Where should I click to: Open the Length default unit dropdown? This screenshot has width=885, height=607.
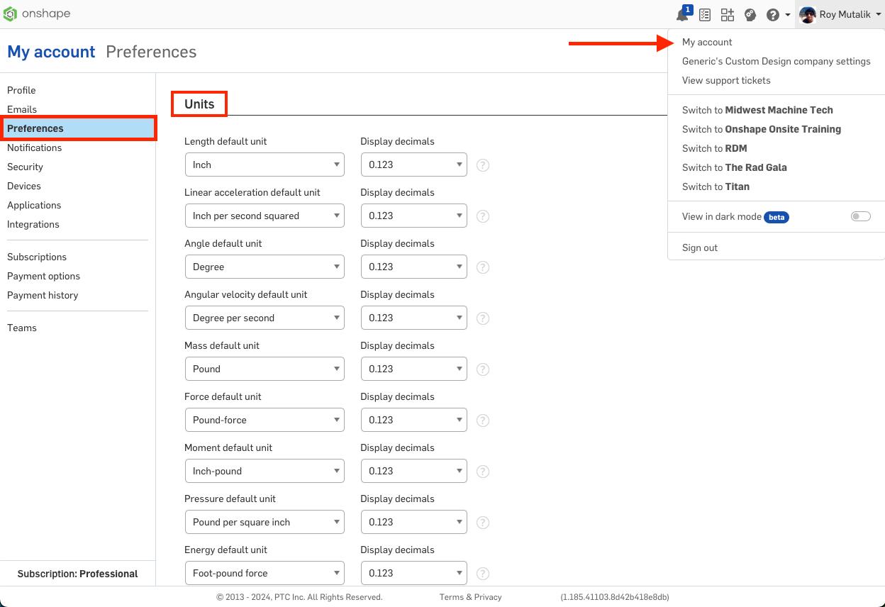point(264,165)
